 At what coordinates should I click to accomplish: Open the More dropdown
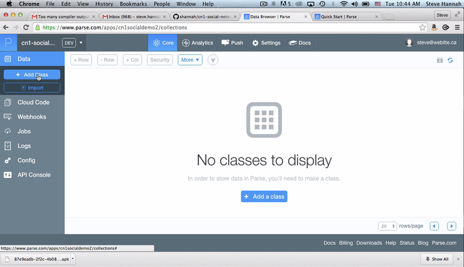click(x=190, y=60)
